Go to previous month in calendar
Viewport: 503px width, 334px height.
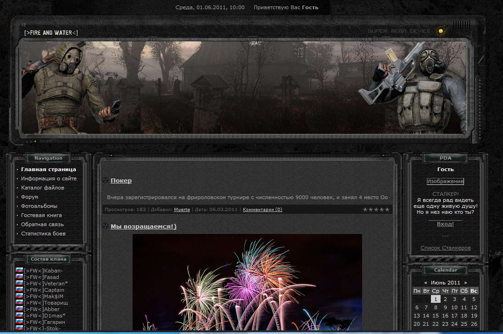[425, 283]
